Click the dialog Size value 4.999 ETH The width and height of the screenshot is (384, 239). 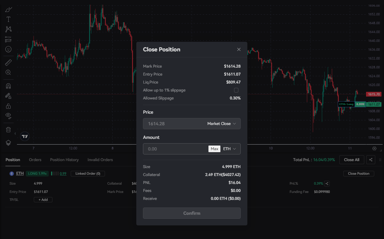click(231, 167)
